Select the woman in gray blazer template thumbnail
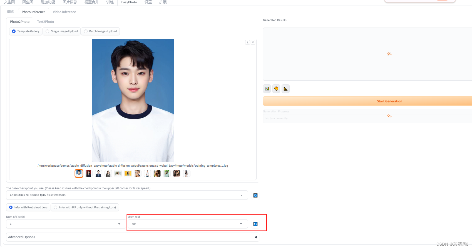This screenshot has height=249, width=472. (108, 174)
